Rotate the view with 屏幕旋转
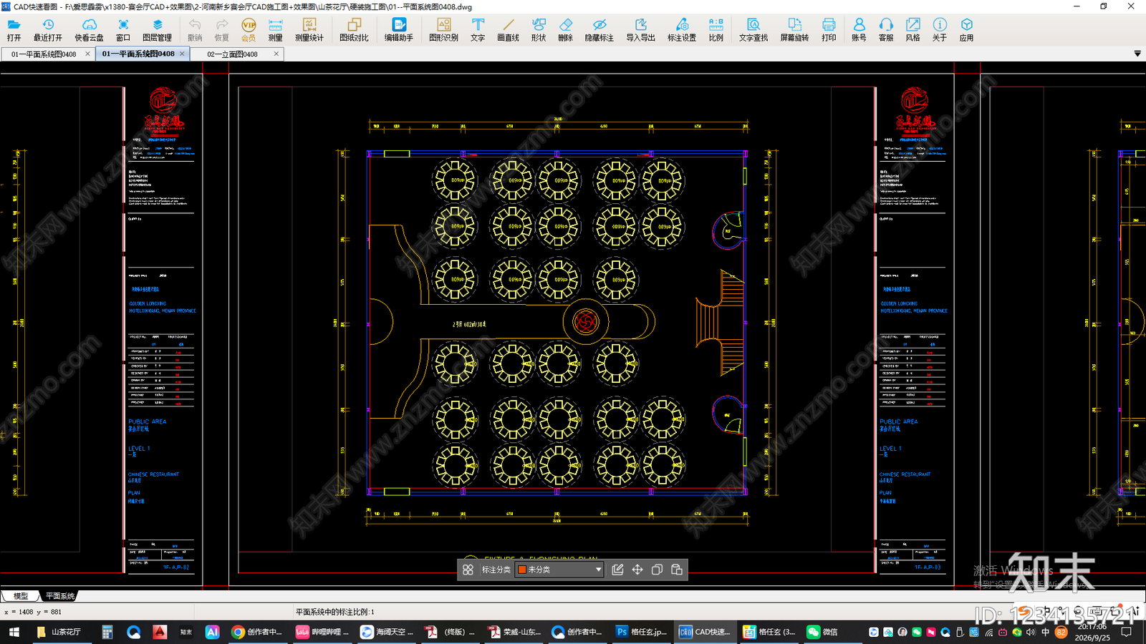This screenshot has width=1146, height=644. 794,30
